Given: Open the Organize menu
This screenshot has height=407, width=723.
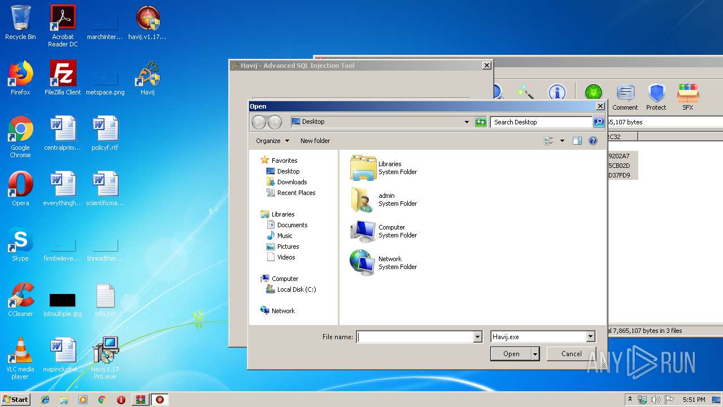Looking at the screenshot, I should 272,141.
